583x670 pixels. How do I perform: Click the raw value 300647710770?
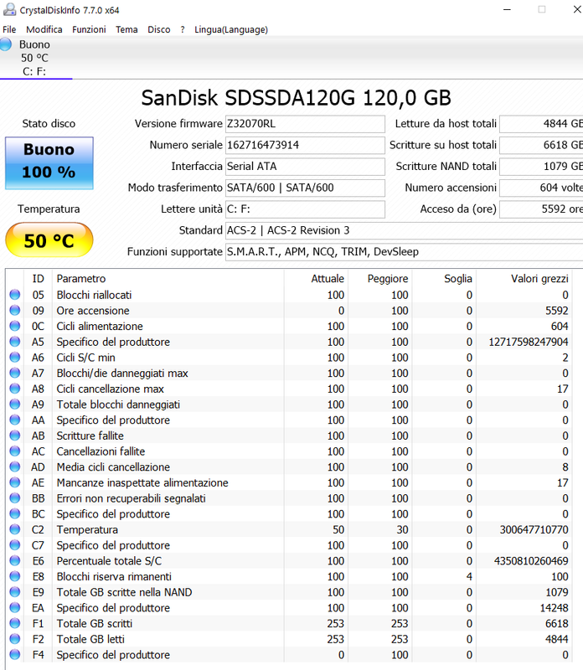534,530
